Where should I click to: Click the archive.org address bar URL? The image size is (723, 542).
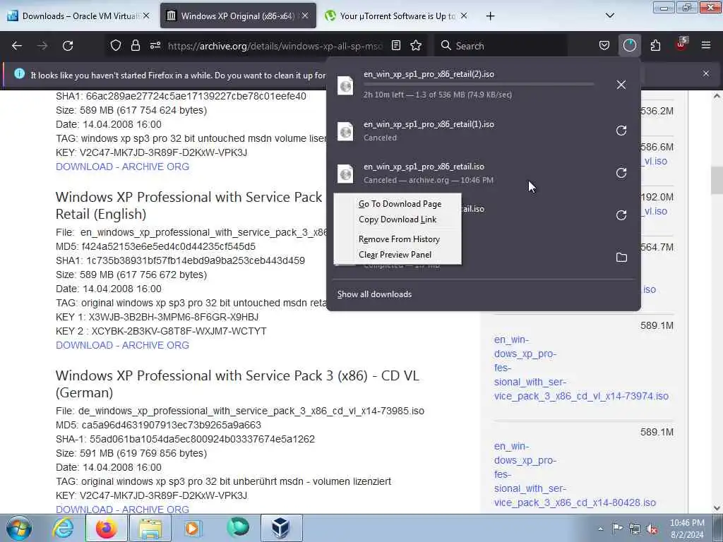pos(275,46)
